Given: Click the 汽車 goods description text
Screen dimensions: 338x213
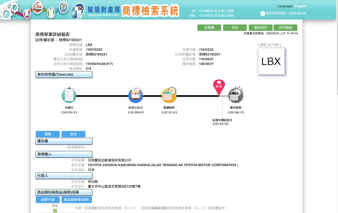Looking at the screenshot, I should pyautogui.click(x=151, y=208).
